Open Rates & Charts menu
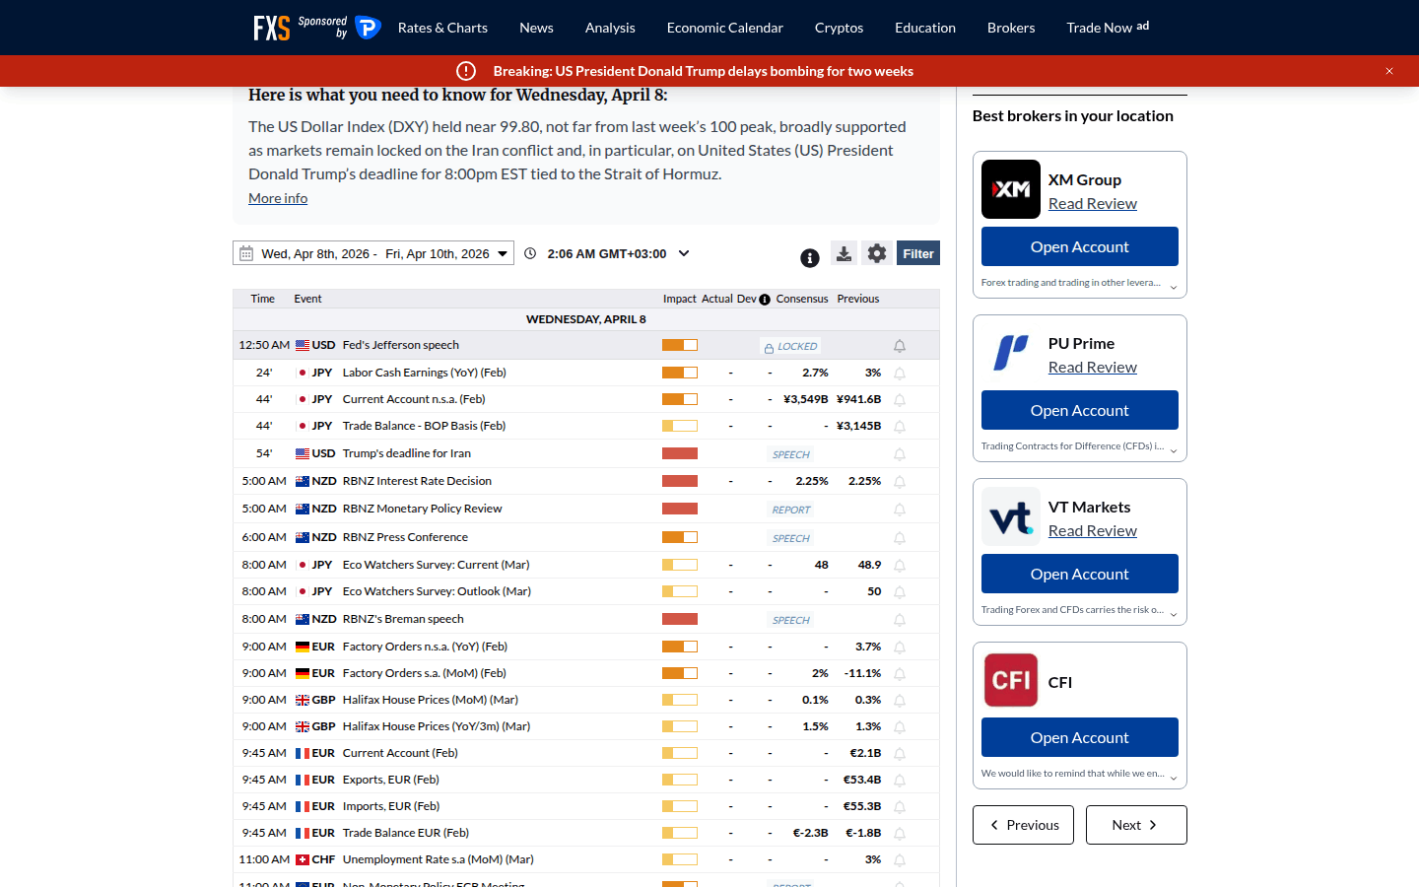The height and width of the screenshot is (887, 1419). pos(442,28)
